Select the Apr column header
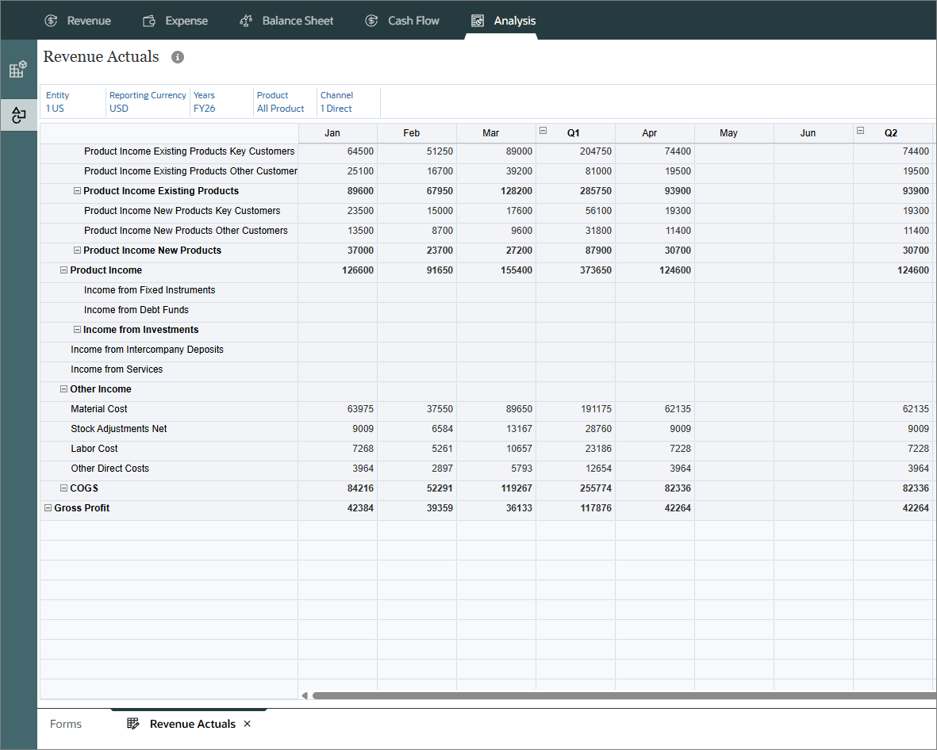This screenshot has height=750, width=937. (x=655, y=133)
